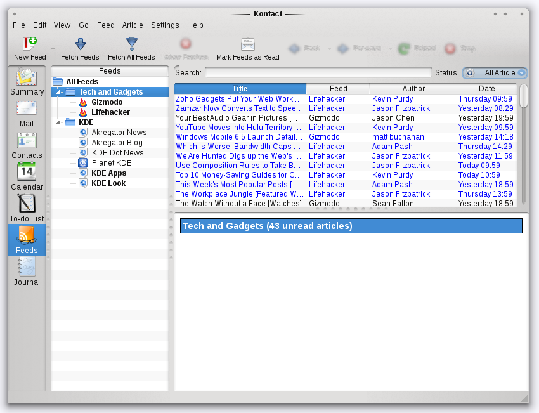The image size is (539, 413).
Task: Collapse the Tech and Gadgets folder
Action: (x=58, y=92)
